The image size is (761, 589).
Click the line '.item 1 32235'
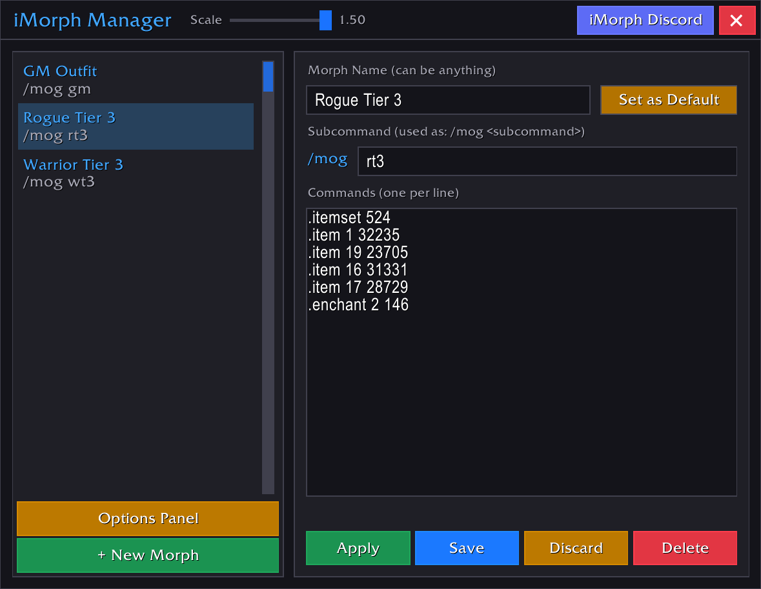354,235
